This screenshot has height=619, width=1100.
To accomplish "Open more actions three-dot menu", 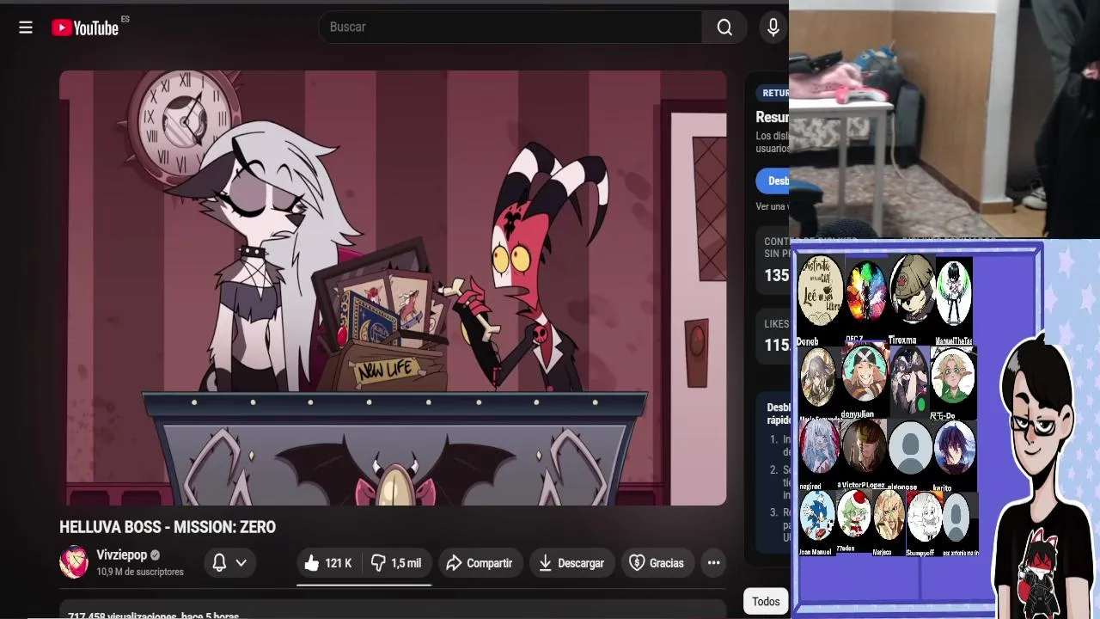I will [x=713, y=563].
